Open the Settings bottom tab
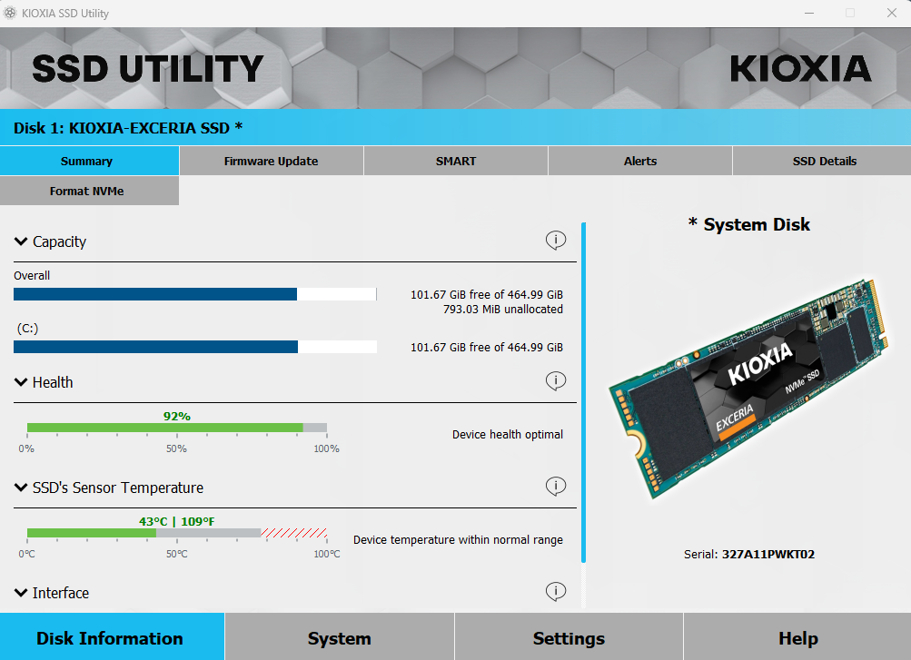This screenshot has width=911, height=660. coord(569,636)
